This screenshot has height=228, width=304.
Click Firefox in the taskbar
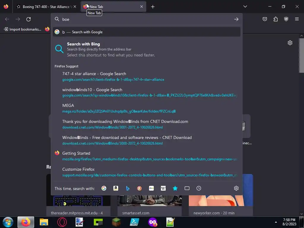point(26,222)
